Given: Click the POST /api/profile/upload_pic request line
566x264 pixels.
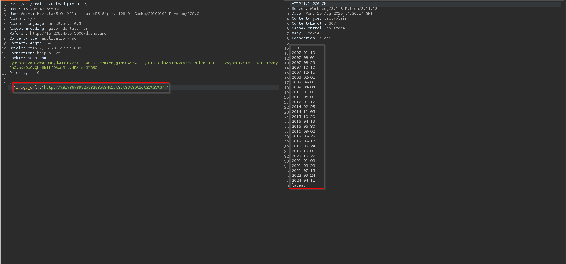Looking at the screenshot, I should tap(52, 4).
